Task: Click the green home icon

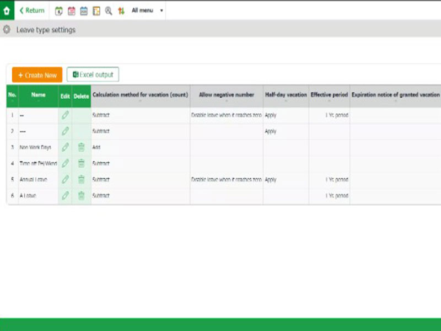Action: 7,10
